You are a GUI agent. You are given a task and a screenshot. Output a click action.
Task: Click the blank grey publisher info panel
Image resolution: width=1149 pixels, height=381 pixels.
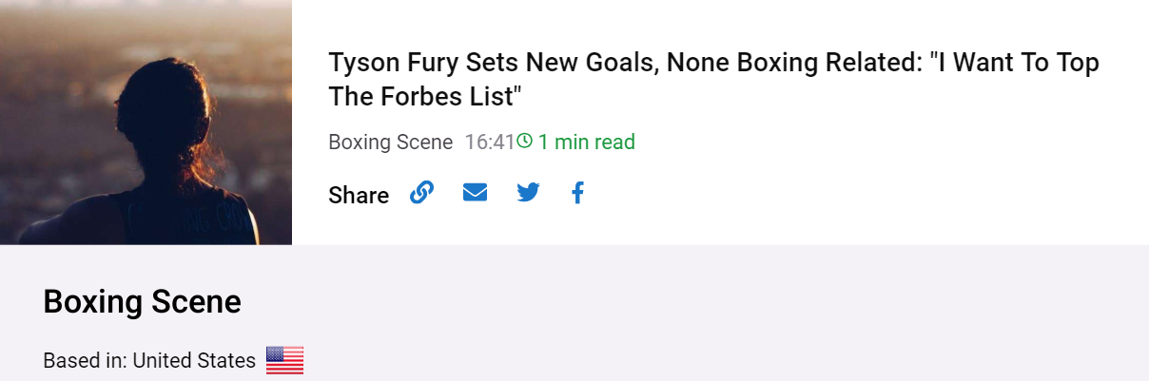pyautogui.click(x=723, y=314)
